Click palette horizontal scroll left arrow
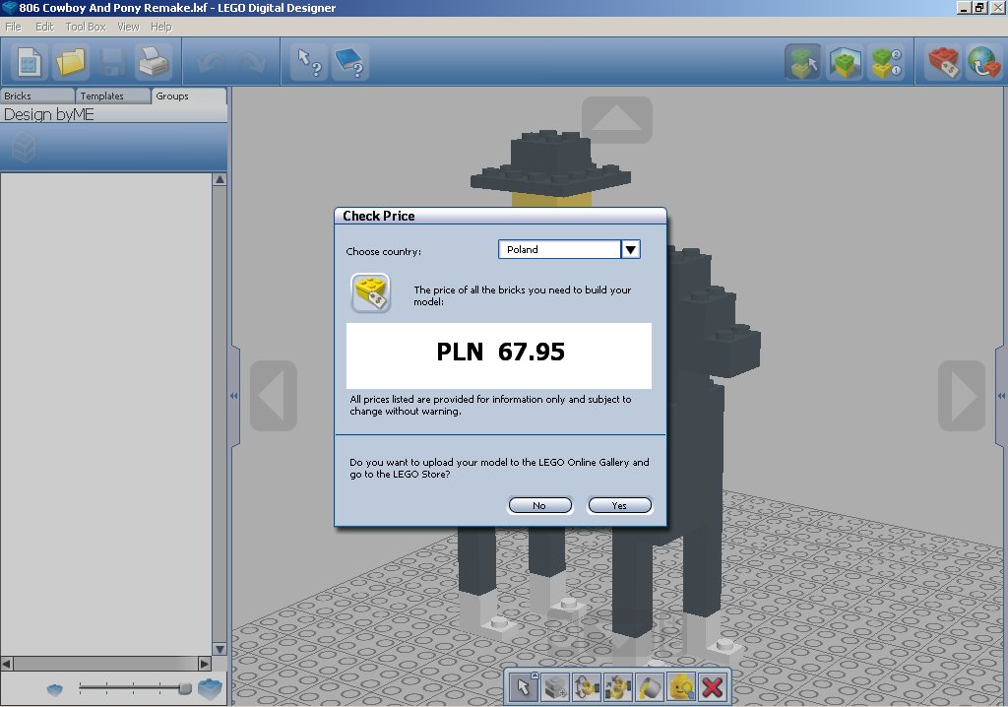This screenshot has height=707, width=1008. (7, 664)
